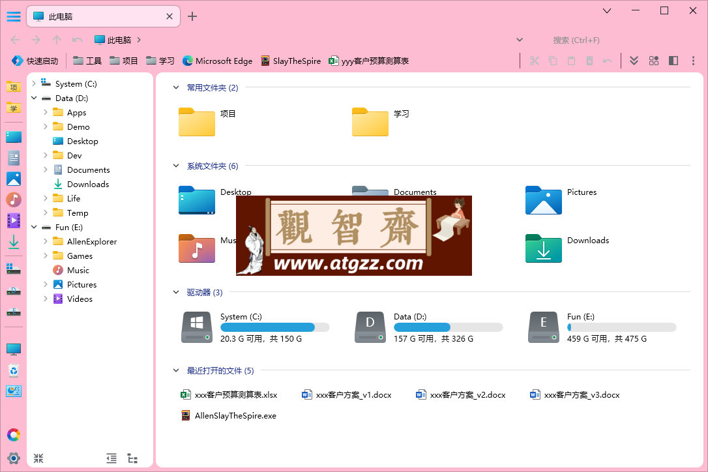Go forward with the right arrow
This screenshot has height=472, width=708.
click(x=36, y=40)
